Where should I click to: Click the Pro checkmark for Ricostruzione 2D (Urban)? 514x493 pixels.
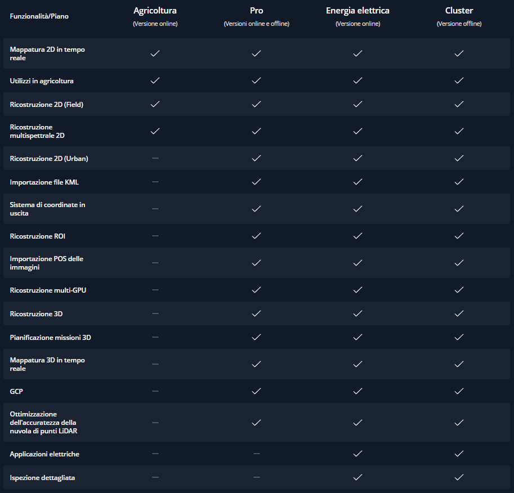pyautogui.click(x=256, y=158)
